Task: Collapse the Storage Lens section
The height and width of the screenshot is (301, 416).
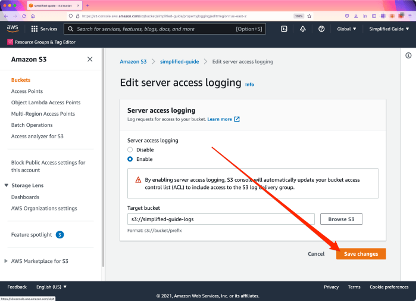Action: pyautogui.click(x=7, y=185)
